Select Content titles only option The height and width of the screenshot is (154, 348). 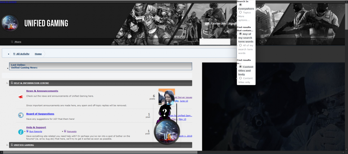[x=240, y=78]
